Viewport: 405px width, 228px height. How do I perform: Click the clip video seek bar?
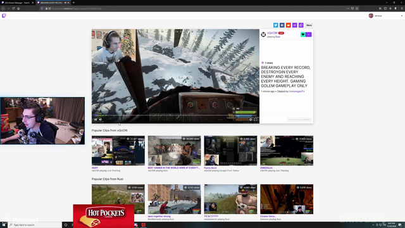tap(175, 115)
